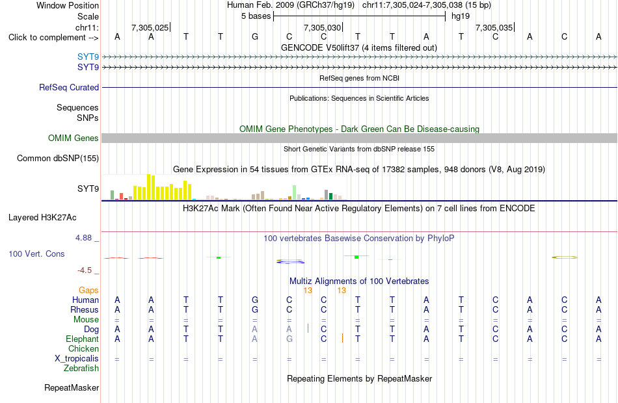Viewport: 618px width, 403px height.
Task: Select the Zebrafish alignment row label
Action: [x=81, y=369]
